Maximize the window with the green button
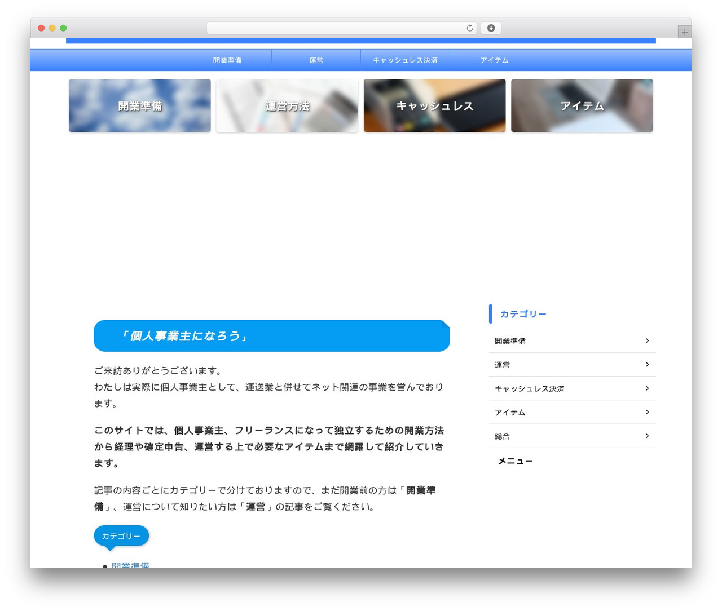The height and width of the screenshot is (611, 722). tap(63, 28)
